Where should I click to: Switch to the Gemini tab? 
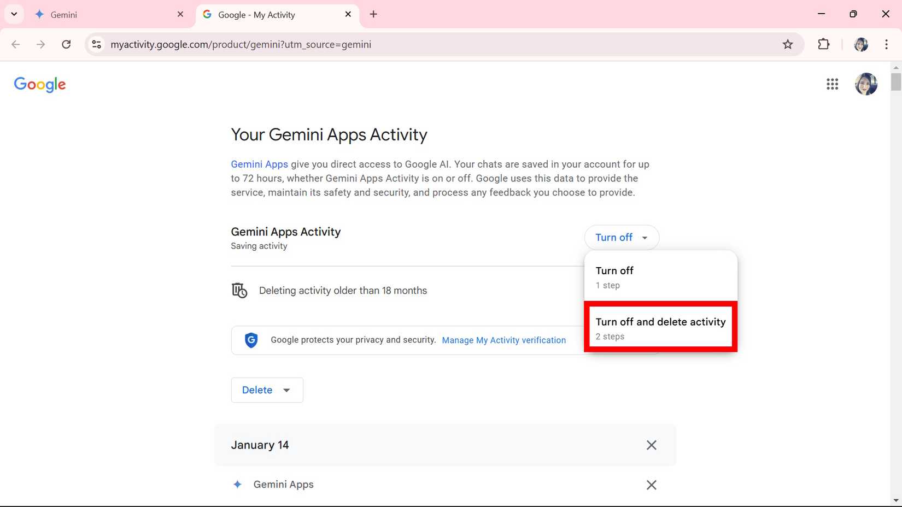pos(104,15)
